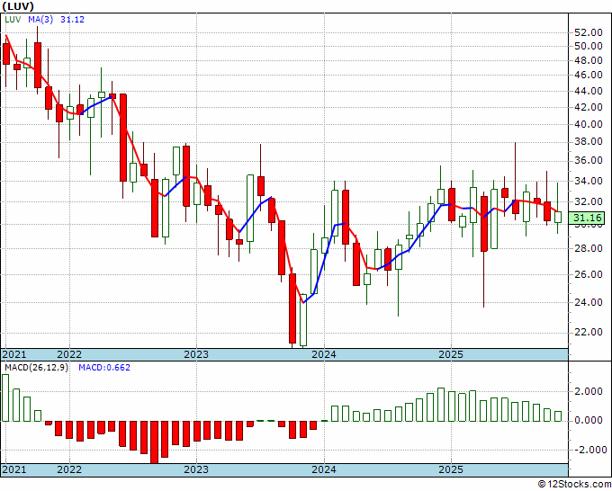Click the 34.00 price axis label
This screenshot has width=612, height=491.
pos(589,181)
